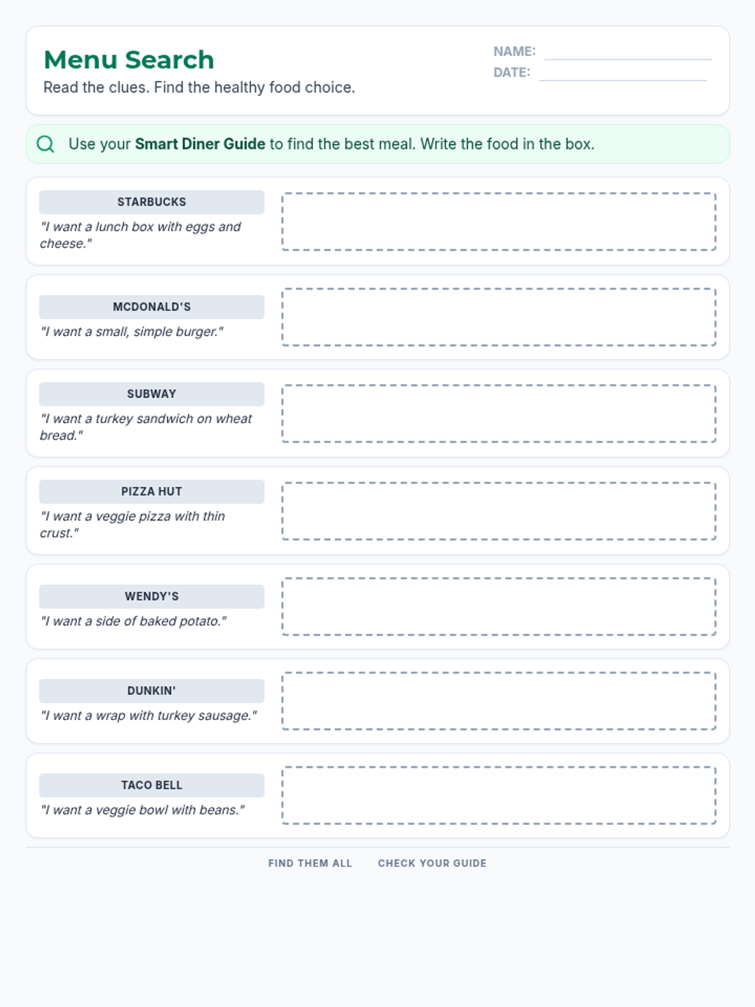Click the FIND THEM ALL footer text

pos(310,864)
